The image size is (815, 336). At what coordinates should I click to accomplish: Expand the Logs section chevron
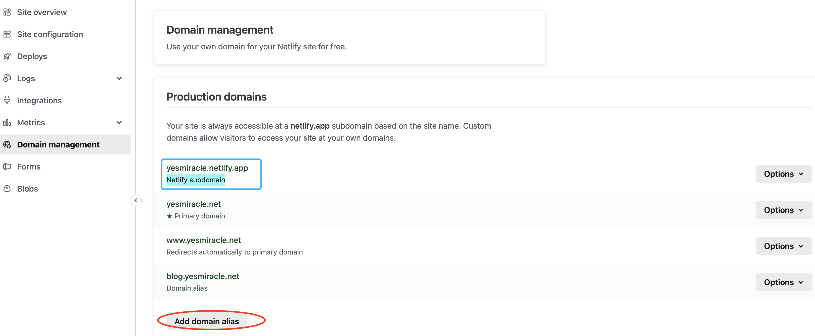119,78
